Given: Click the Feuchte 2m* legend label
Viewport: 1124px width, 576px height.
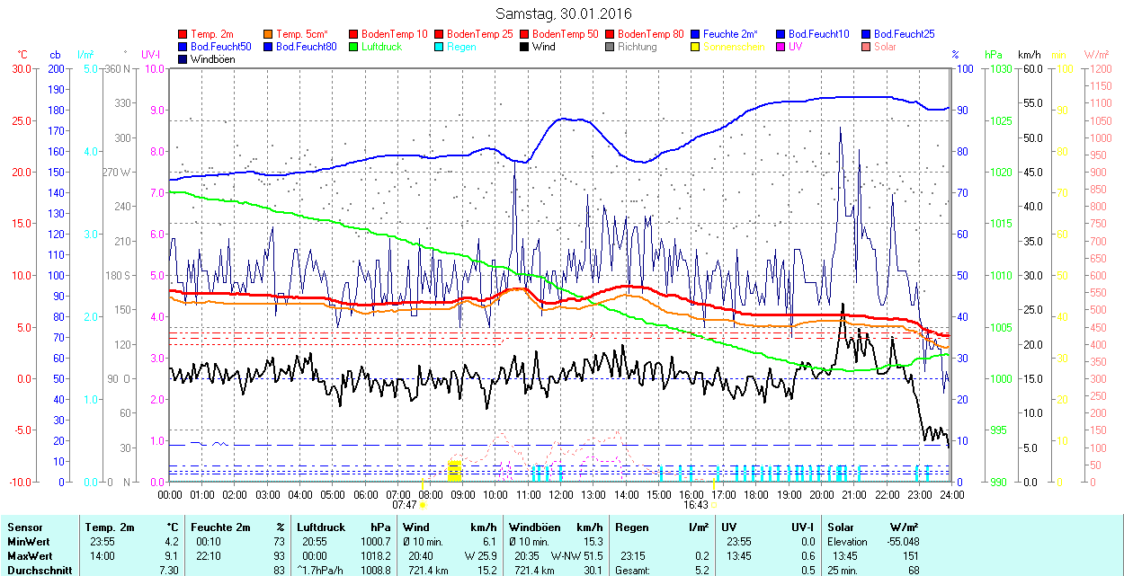Looking at the screenshot, I should (x=733, y=34).
